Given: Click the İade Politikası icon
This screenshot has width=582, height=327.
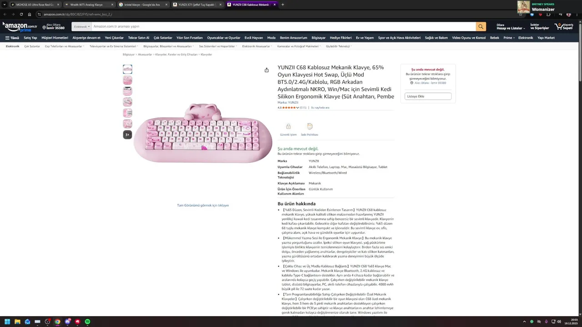Looking at the screenshot, I should pos(310,126).
